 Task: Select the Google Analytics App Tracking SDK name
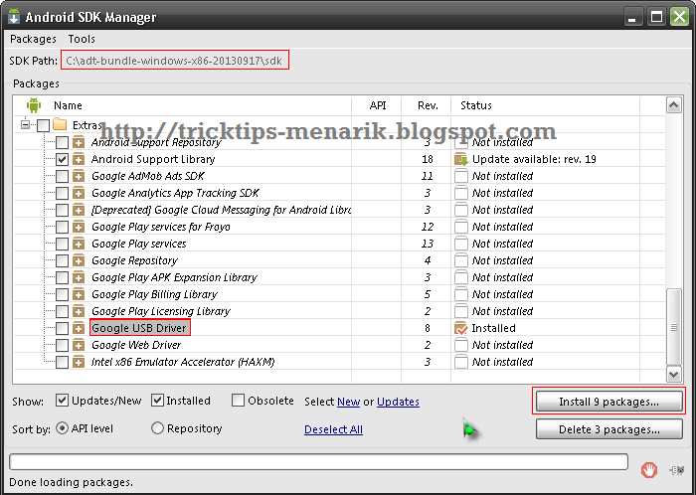click(x=175, y=193)
